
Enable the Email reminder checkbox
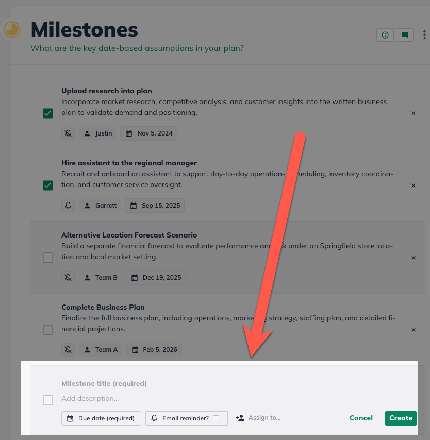coord(216,418)
